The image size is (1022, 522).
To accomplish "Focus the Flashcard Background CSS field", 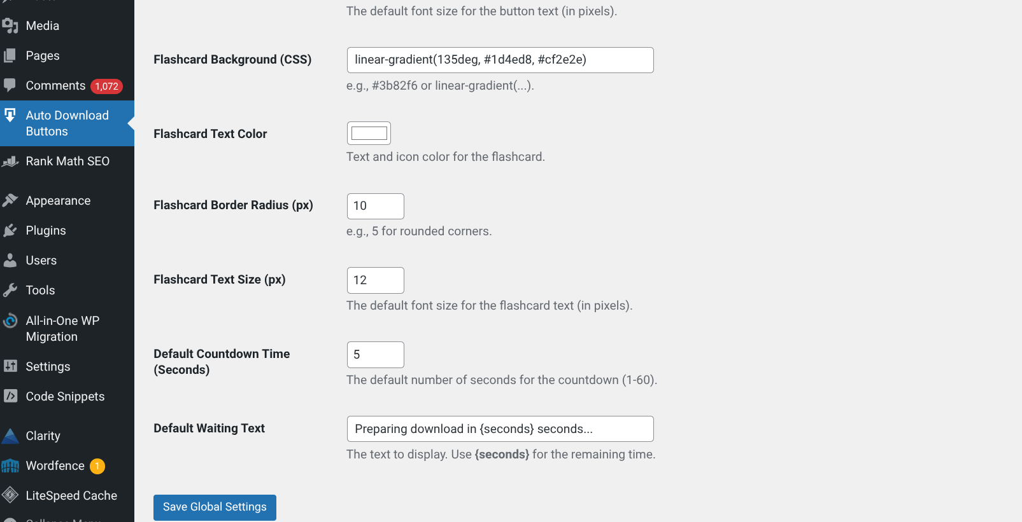I will tap(500, 60).
